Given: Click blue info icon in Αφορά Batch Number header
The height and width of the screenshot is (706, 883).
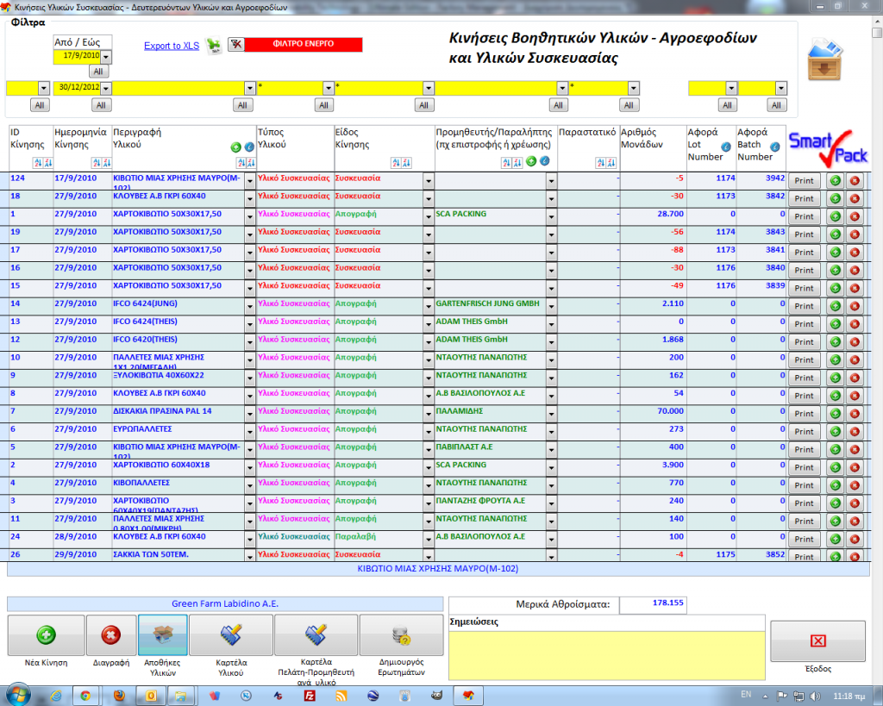Looking at the screenshot, I should click(775, 147).
